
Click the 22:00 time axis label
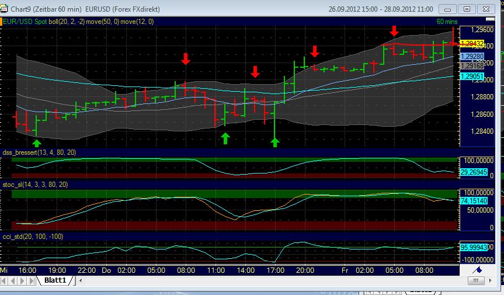point(86,270)
